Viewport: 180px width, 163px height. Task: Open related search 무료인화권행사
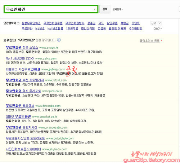(x=75, y=23)
